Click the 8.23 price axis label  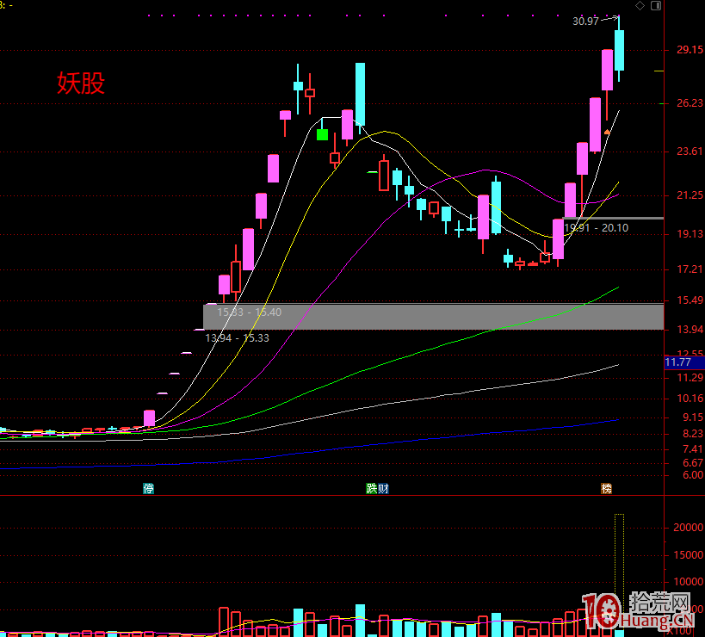[693, 433]
